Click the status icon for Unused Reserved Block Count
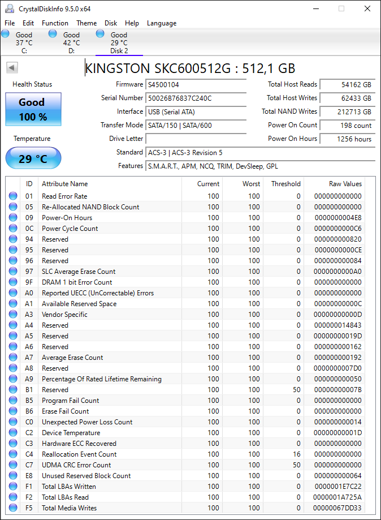Viewport: 381px width, 520px height. (x=13, y=475)
